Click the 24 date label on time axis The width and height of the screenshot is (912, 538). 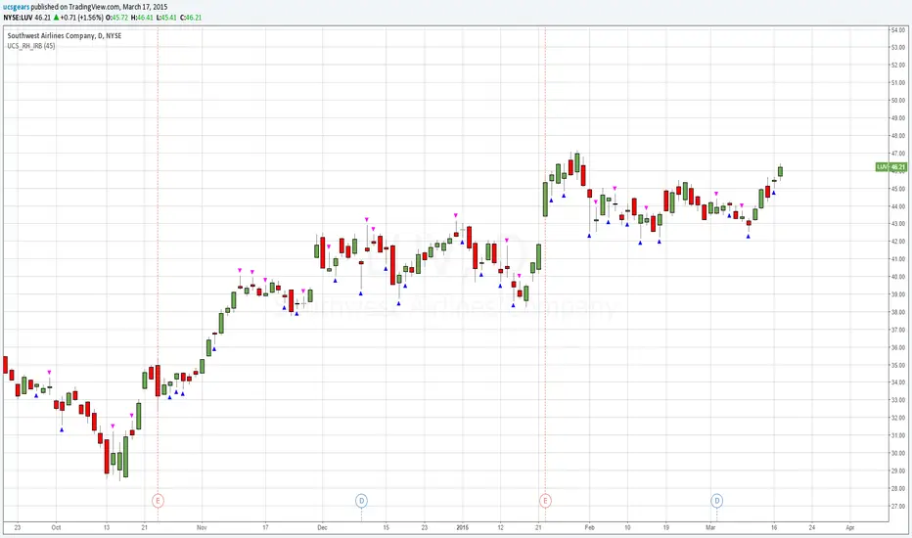coord(811,527)
